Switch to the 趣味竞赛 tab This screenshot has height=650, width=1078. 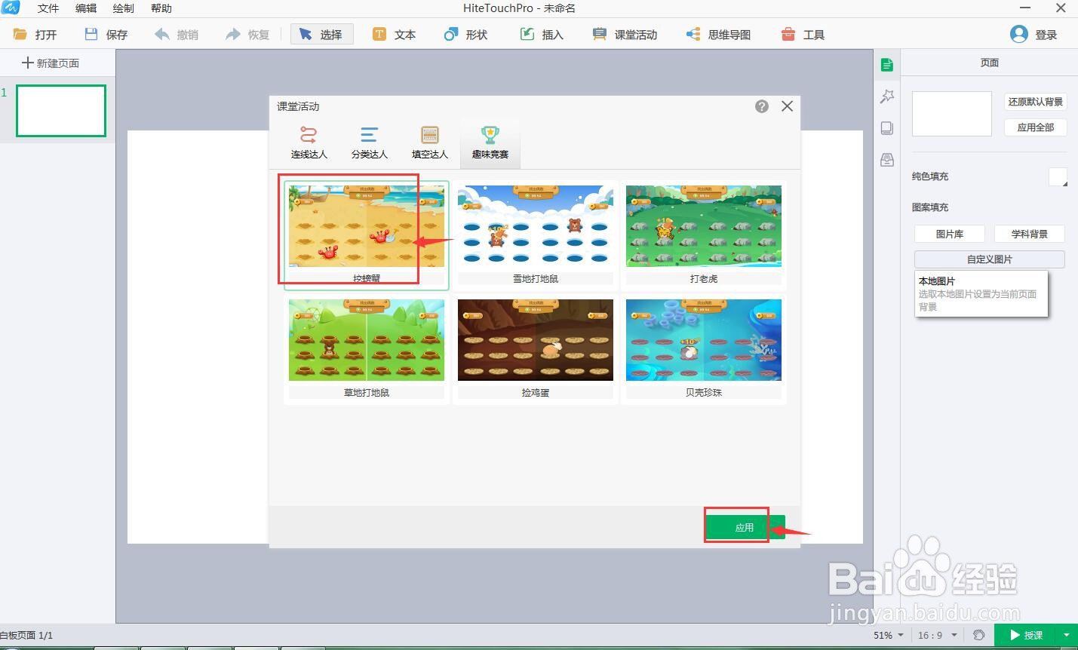490,143
